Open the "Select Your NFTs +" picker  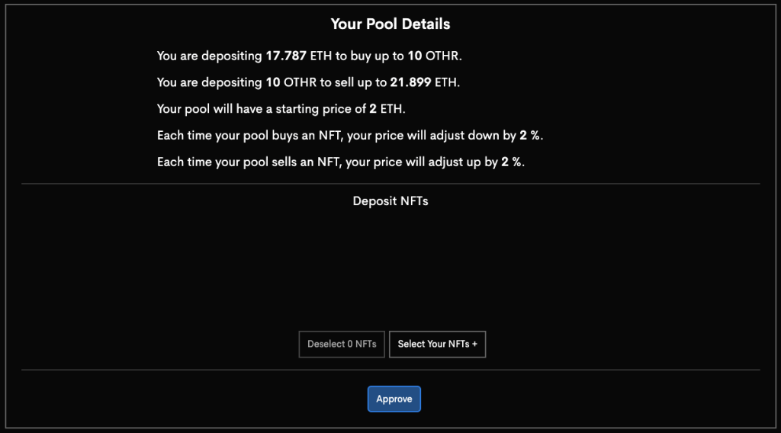[x=437, y=345]
